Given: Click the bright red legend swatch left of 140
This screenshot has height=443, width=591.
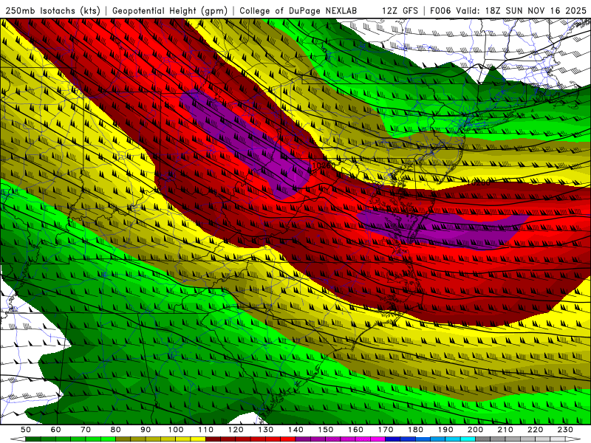Looking at the screenshot, I should tap(288, 439).
